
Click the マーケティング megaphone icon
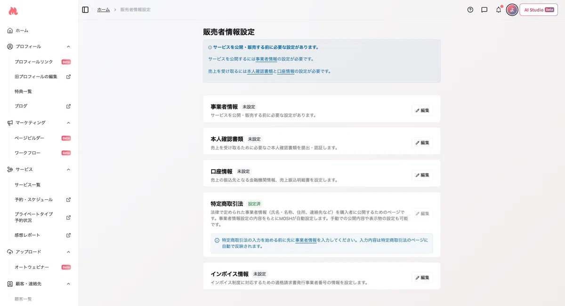click(x=10, y=123)
